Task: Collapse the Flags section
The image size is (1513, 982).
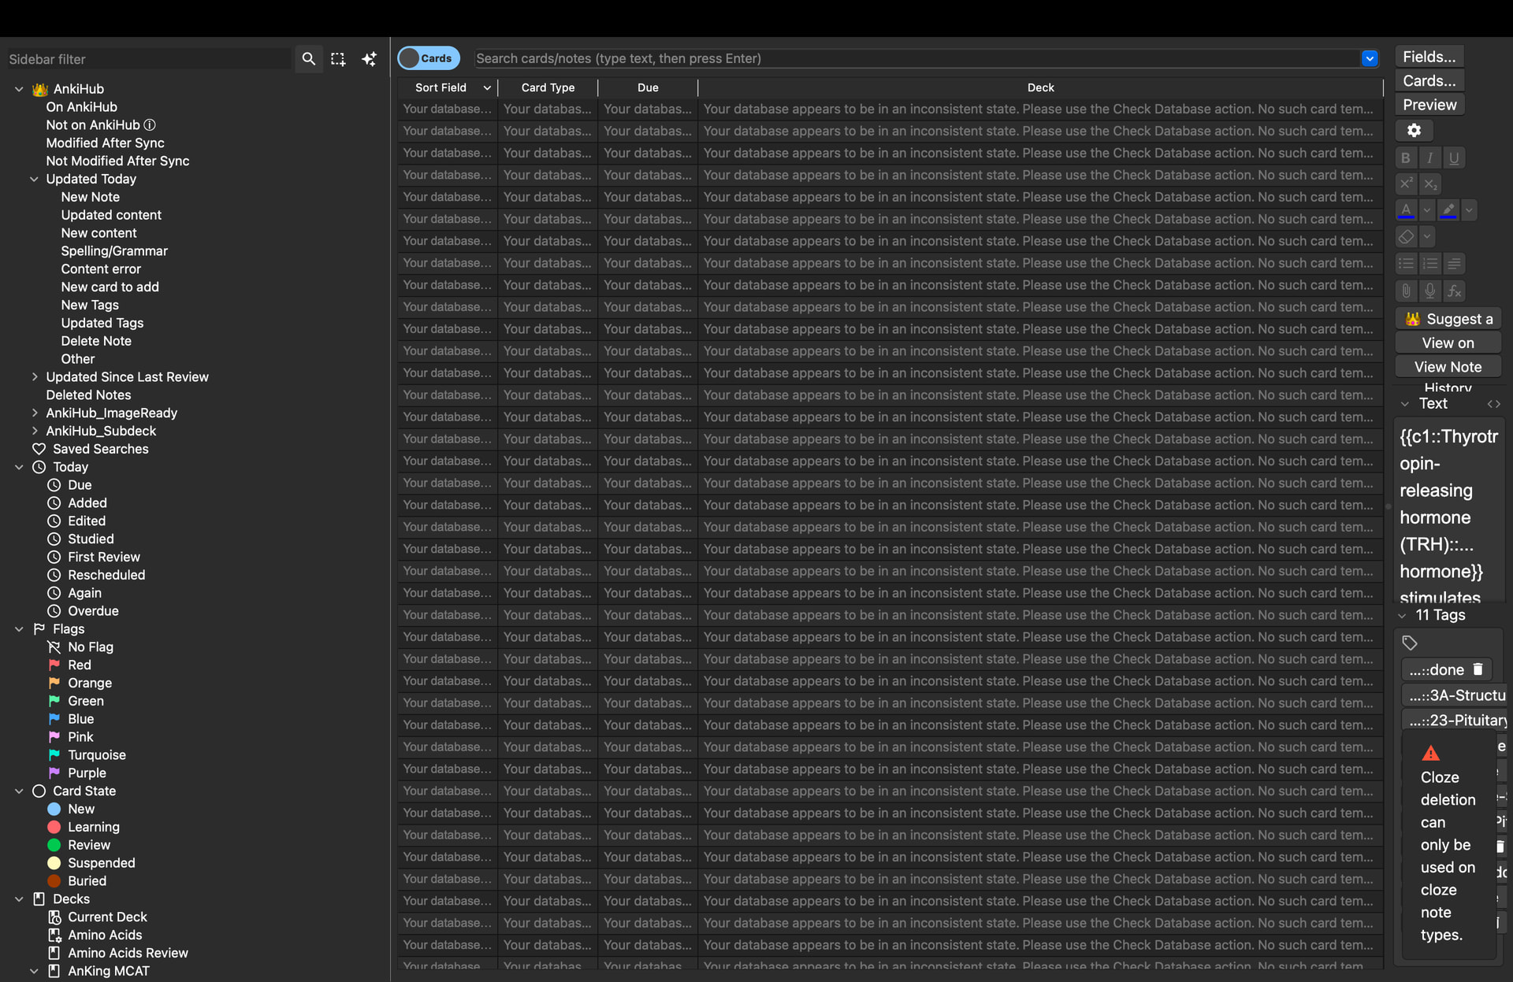Action: pos(19,629)
